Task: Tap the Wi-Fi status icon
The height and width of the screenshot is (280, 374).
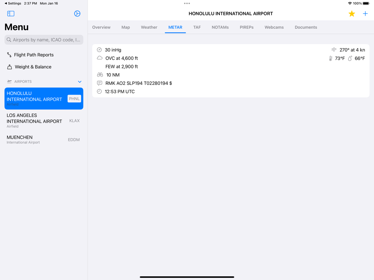Action: coord(350,3)
